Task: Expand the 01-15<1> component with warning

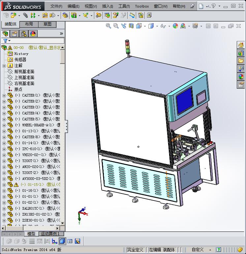Action: (4, 185)
